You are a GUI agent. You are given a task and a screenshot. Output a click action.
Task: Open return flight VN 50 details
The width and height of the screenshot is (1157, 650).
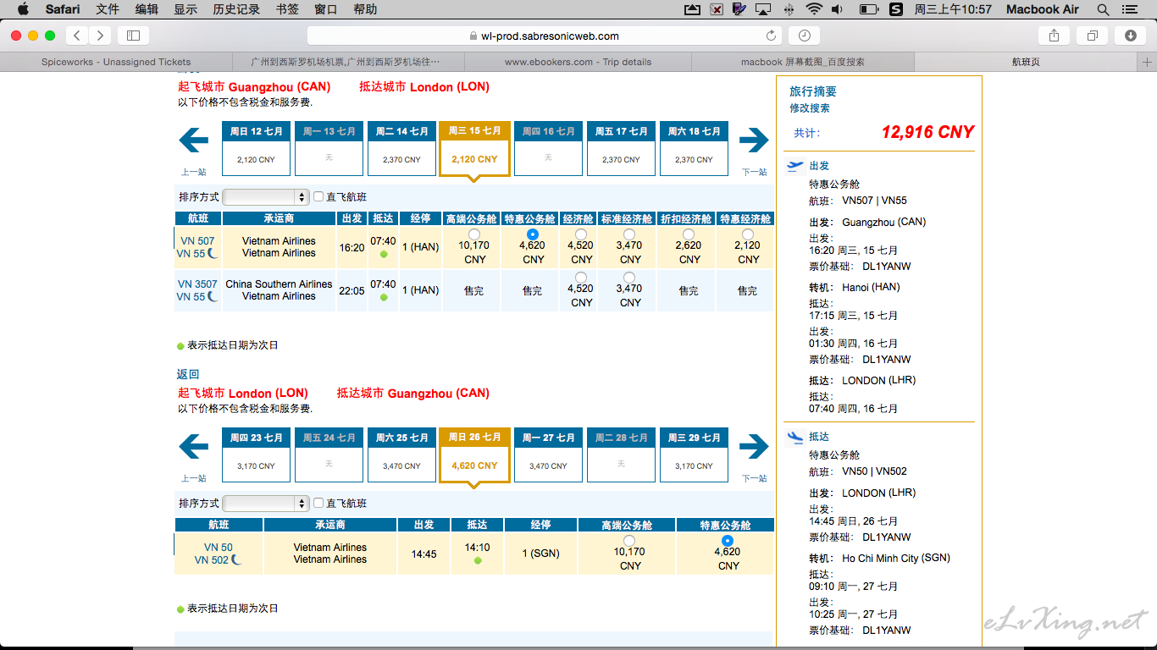tap(219, 548)
